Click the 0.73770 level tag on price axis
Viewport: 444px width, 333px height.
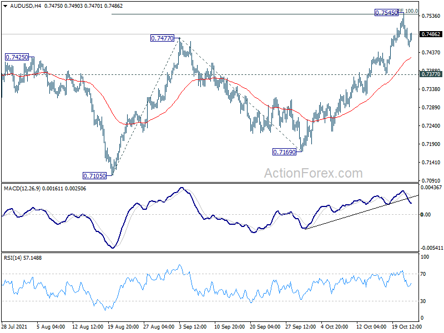pos(431,74)
